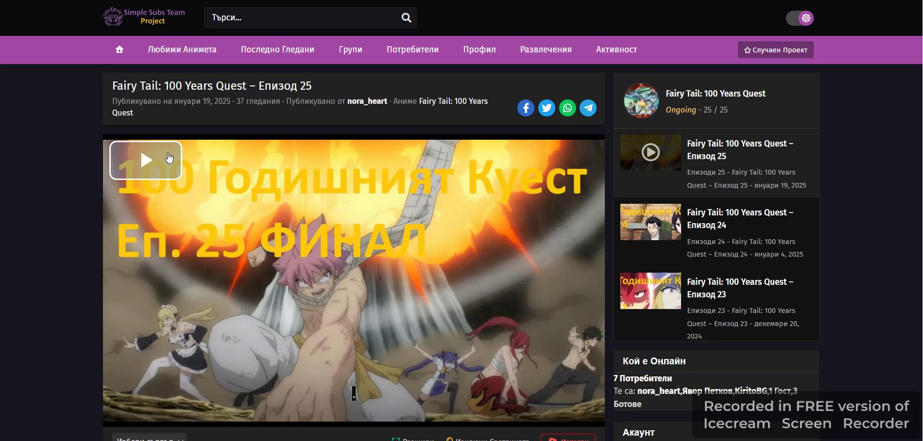Click the Simple Subs Team Project logo
The height and width of the screenshot is (441, 923).
144,17
